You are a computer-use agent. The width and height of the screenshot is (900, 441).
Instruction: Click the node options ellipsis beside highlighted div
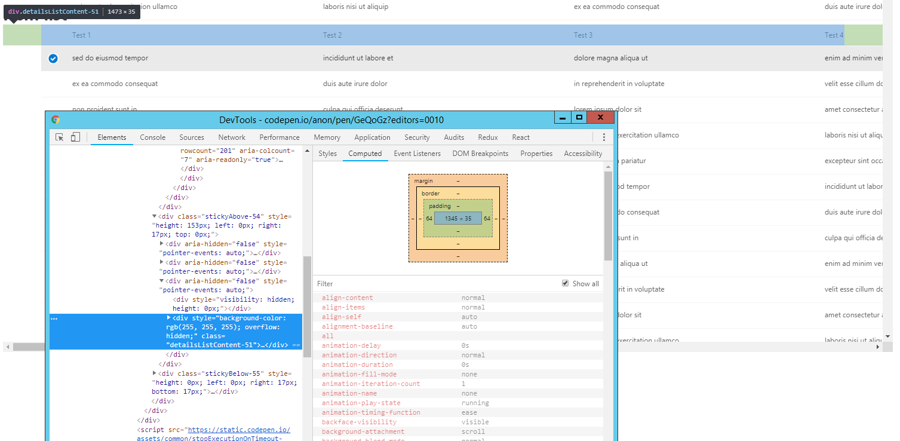click(54, 318)
